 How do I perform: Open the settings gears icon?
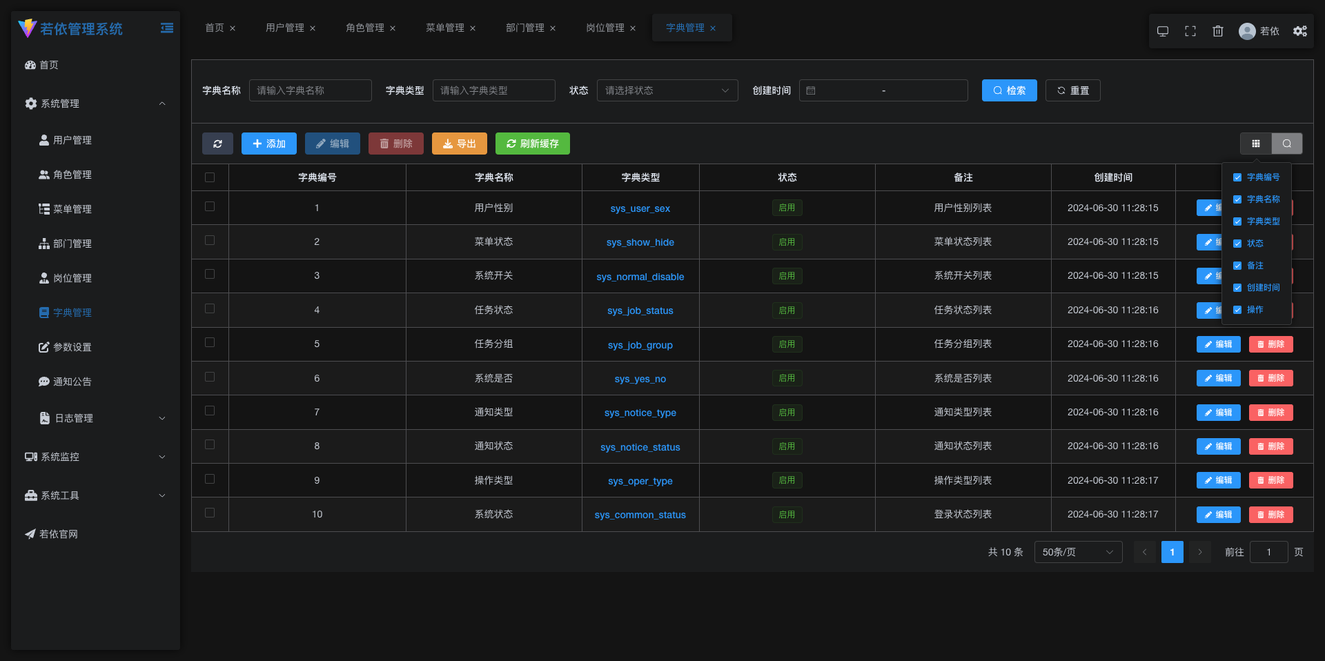(x=1300, y=31)
